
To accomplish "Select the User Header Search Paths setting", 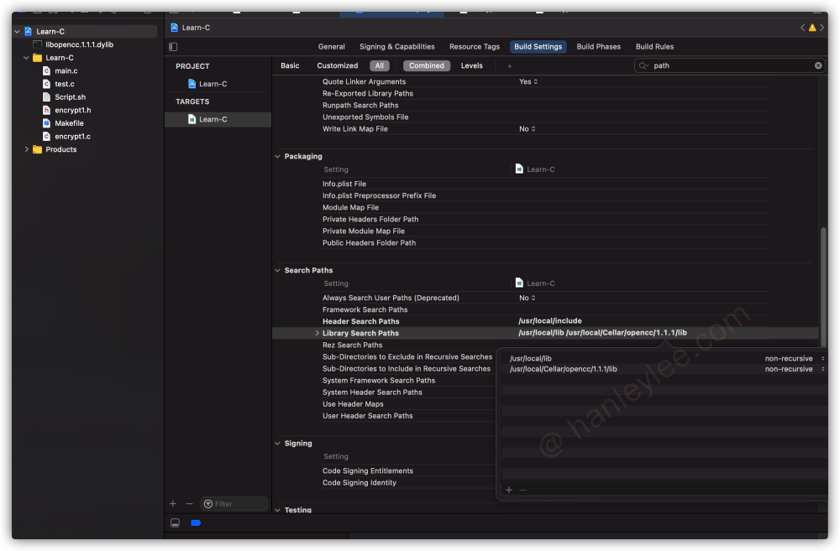I will pos(368,416).
